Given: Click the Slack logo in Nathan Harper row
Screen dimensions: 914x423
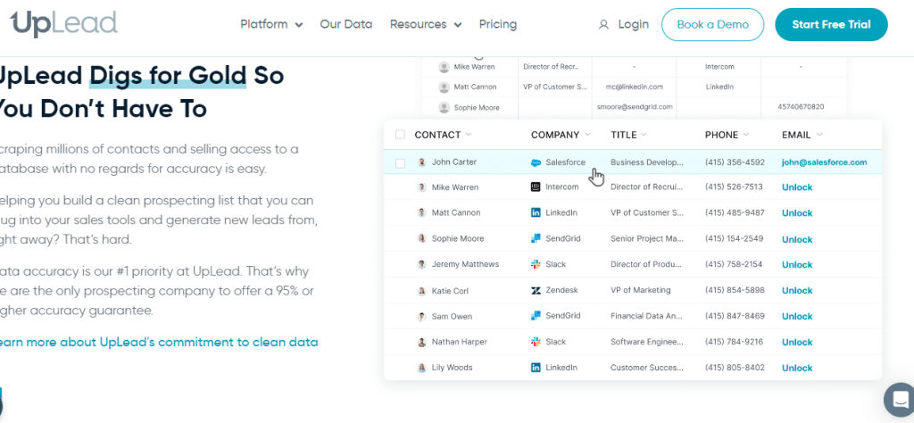Looking at the screenshot, I should pos(536,342).
